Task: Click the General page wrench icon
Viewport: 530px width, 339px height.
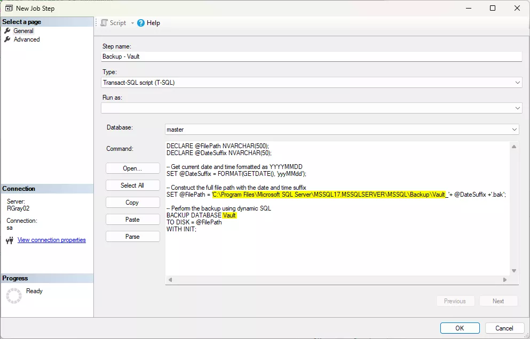Action: click(7, 31)
